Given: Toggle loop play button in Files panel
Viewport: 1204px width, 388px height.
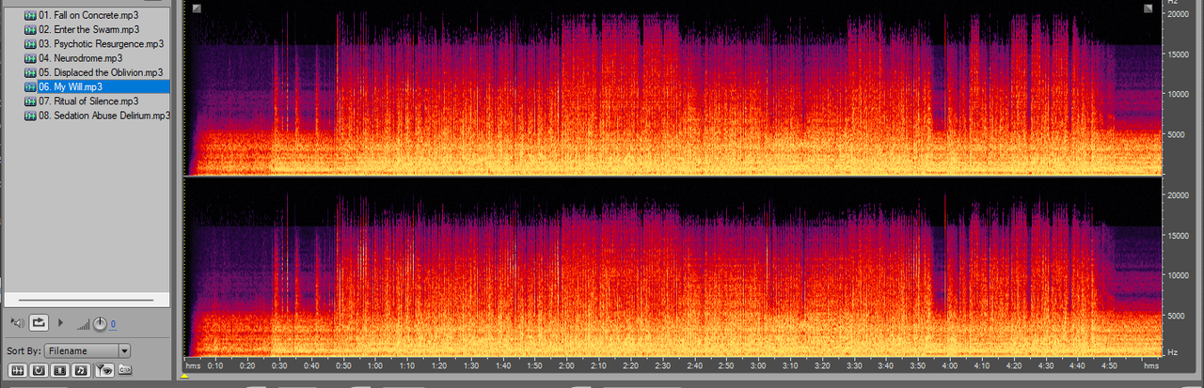Looking at the screenshot, I should point(39,322).
